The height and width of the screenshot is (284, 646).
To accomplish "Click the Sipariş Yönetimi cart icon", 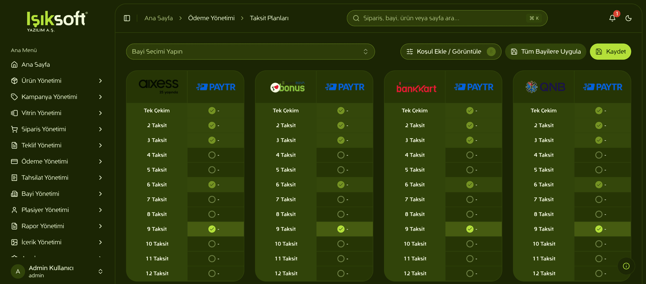I will click(14, 129).
